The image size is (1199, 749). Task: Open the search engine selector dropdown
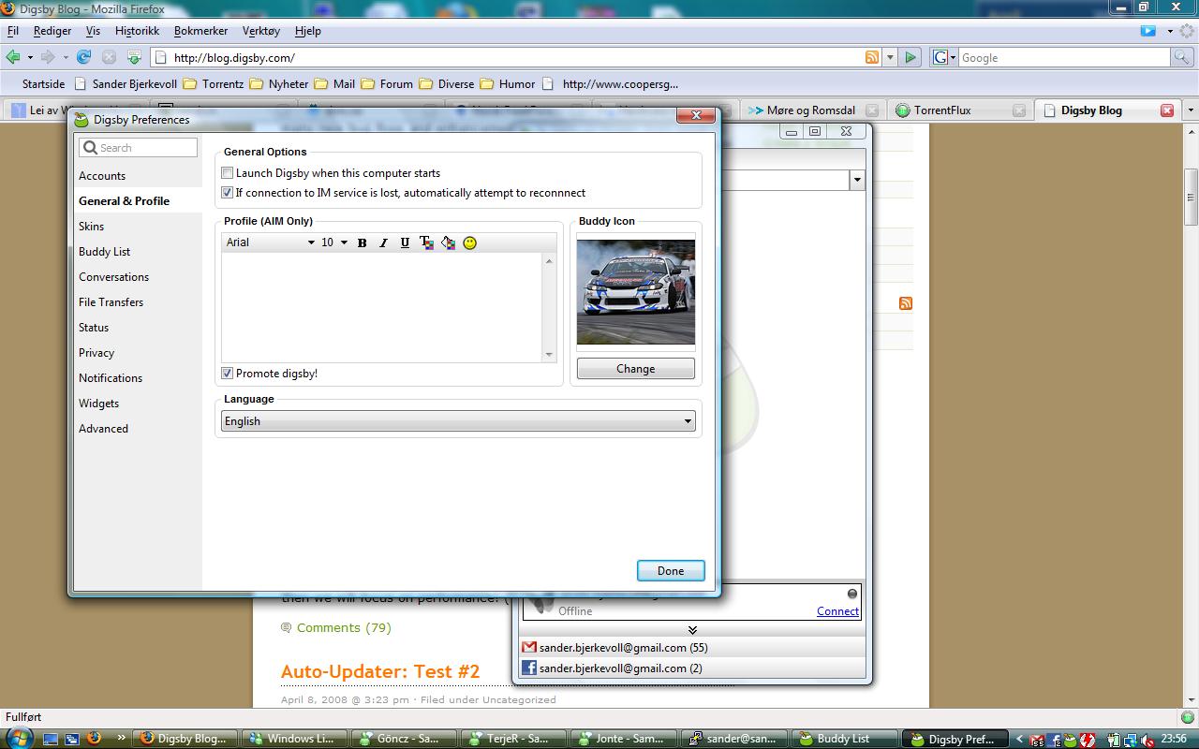pyautogui.click(x=945, y=57)
